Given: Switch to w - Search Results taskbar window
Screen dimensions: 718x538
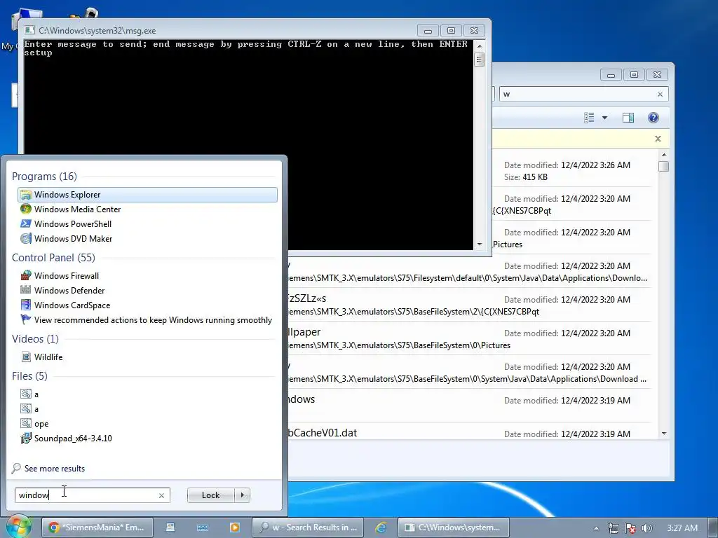Looking at the screenshot, I should click(308, 527).
